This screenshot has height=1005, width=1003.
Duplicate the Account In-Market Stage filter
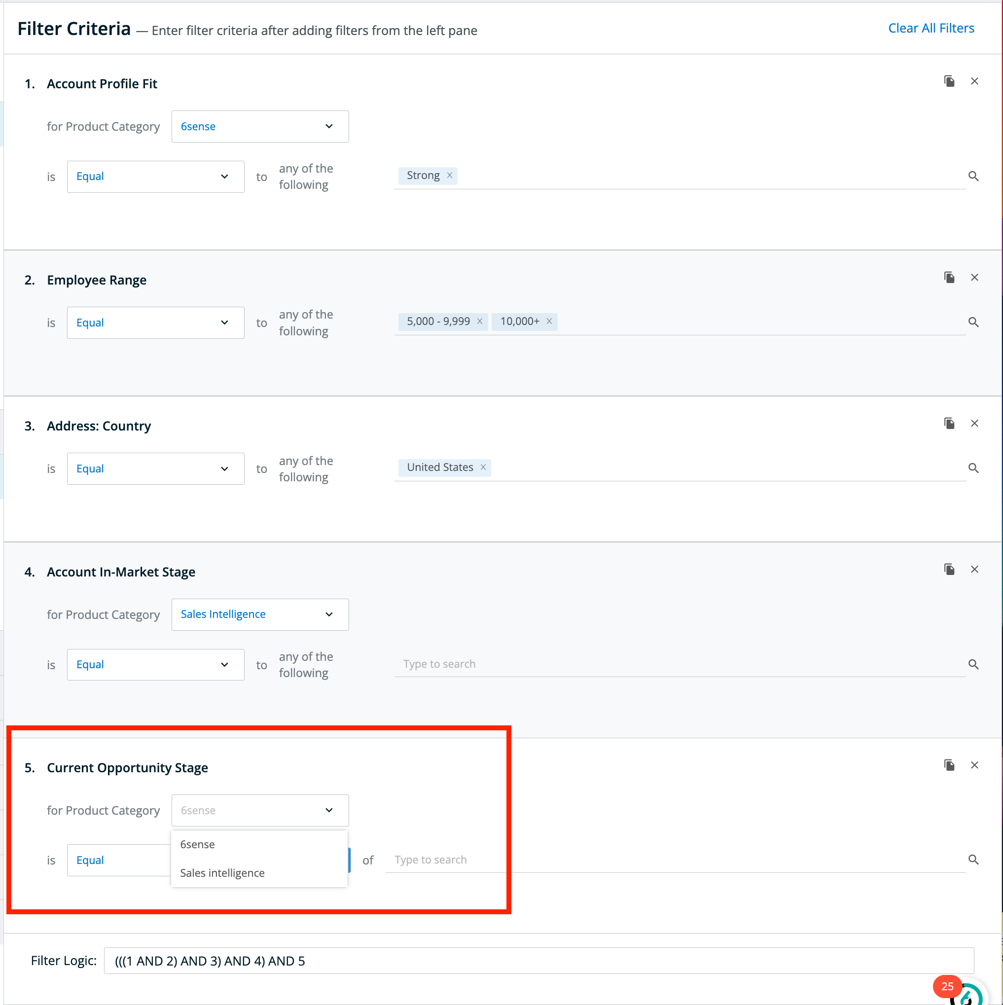pos(949,569)
